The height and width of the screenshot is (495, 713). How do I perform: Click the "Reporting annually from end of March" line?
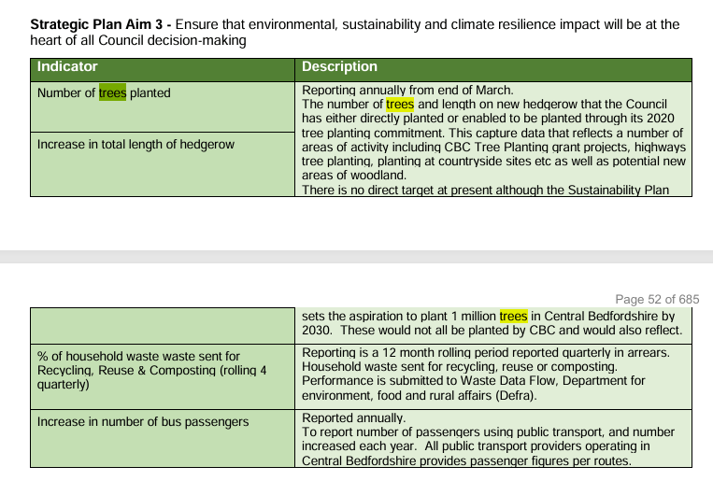[407, 91]
